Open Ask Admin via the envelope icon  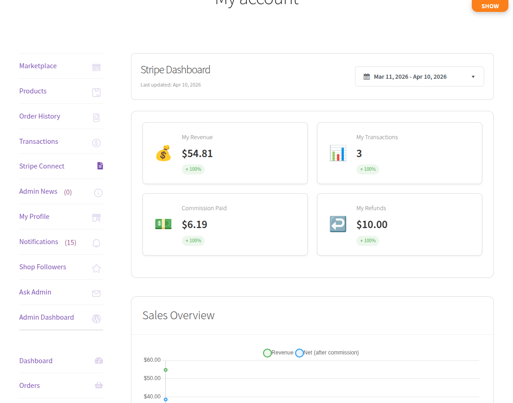click(96, 294)
